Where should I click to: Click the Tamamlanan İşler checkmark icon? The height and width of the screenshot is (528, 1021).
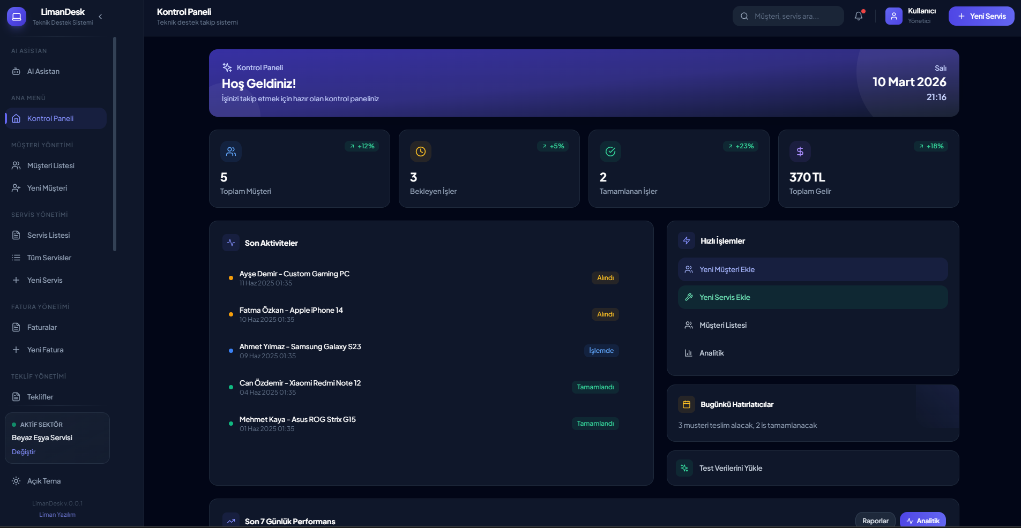(x=610, y=152)
